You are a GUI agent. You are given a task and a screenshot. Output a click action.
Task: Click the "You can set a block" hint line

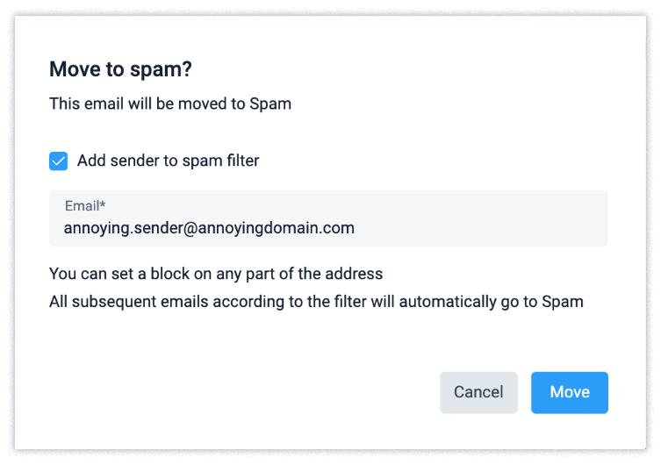pyautogui.click(x=216, y=274)
